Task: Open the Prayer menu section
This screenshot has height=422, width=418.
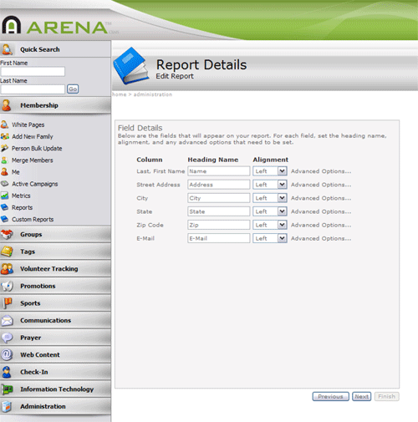Action: [55, 338]
